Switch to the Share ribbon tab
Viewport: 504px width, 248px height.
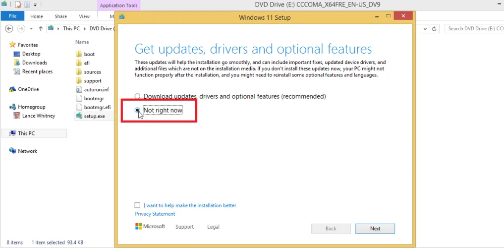coord(60,16)
